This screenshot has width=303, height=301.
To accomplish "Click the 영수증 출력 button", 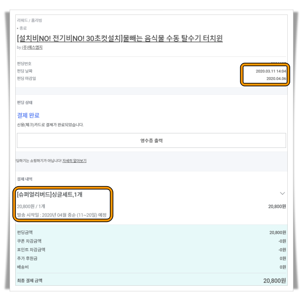I will pos(151,141).
